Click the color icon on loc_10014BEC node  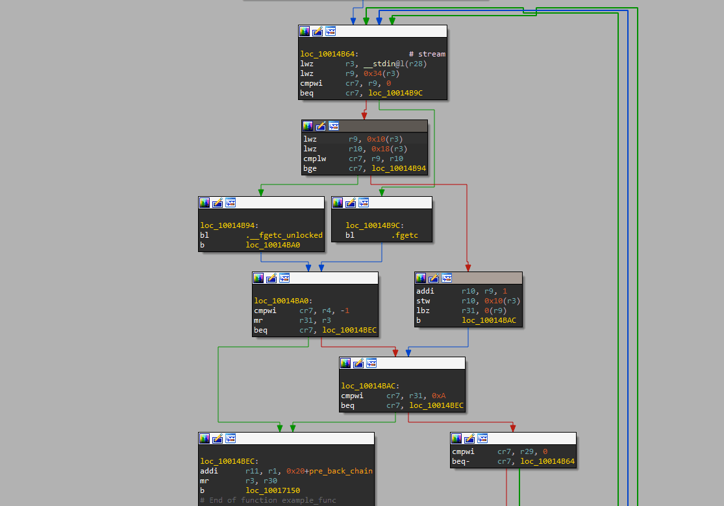click(x=205, y=438)
